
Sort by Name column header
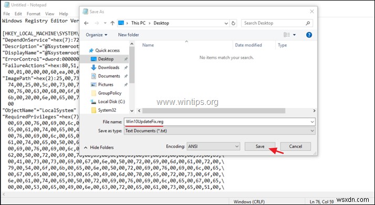(148, 45)
